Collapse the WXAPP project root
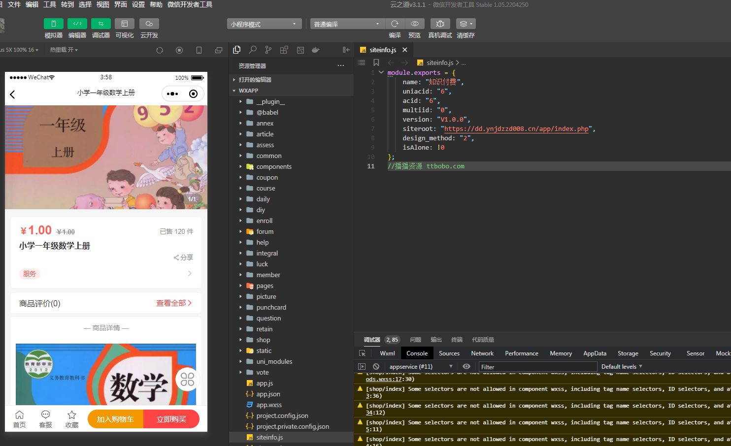 pyautogui.click(x=292, y=91)
